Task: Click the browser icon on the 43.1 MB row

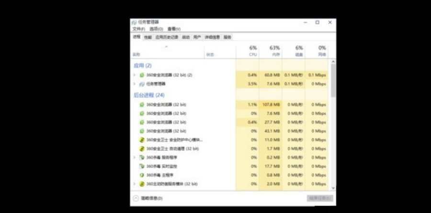Action: 142,131
